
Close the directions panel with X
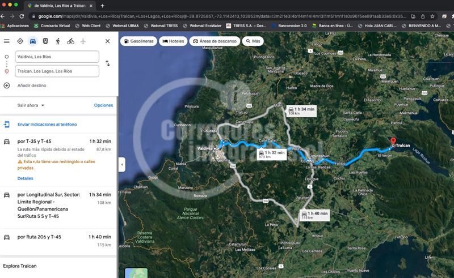[107, 41]
